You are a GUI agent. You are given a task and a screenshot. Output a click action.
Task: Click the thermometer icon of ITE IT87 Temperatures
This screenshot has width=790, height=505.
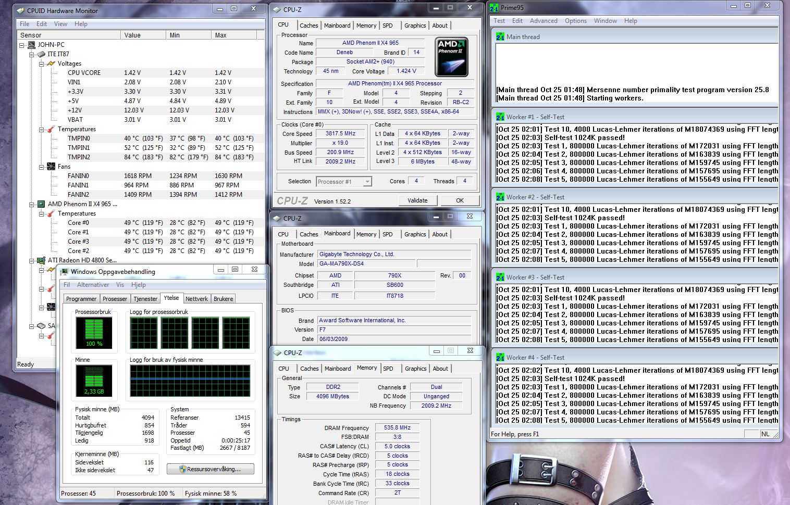click(x=51, y=129)
